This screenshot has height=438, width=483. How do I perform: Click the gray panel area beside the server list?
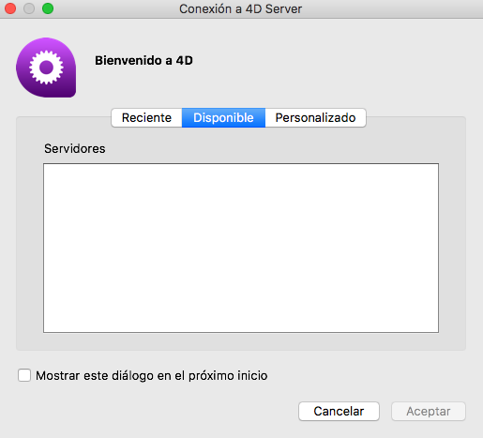click(452, 248)
